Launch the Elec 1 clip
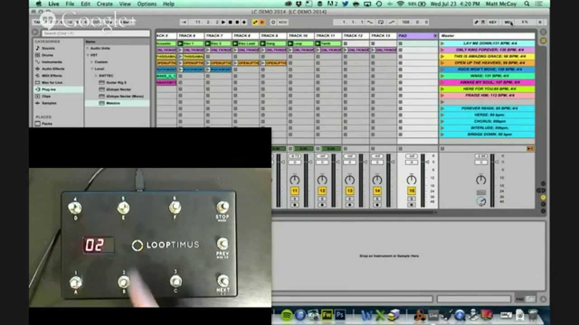 (181, 44)
